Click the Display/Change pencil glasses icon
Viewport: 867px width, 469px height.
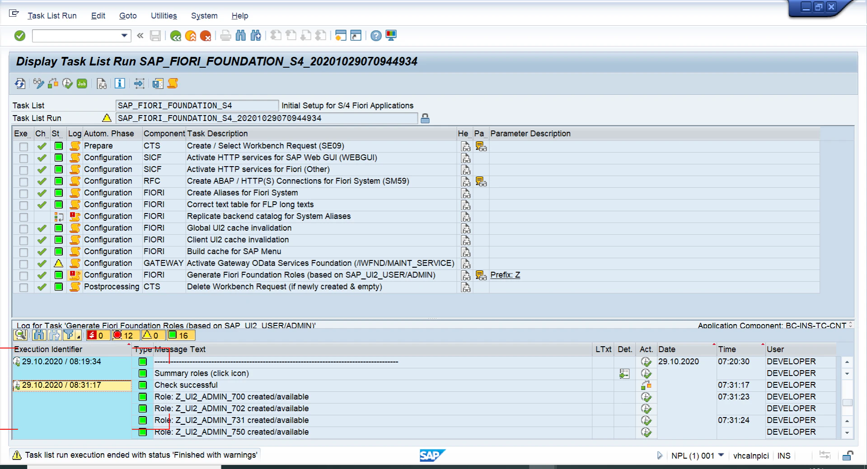38,84
